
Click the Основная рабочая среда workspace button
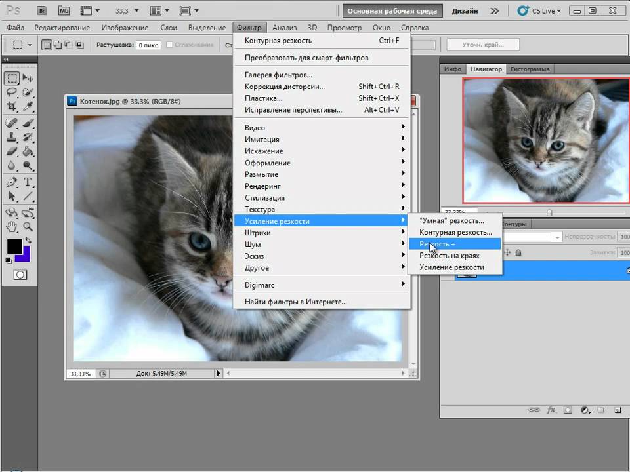[x=392, y=10]
